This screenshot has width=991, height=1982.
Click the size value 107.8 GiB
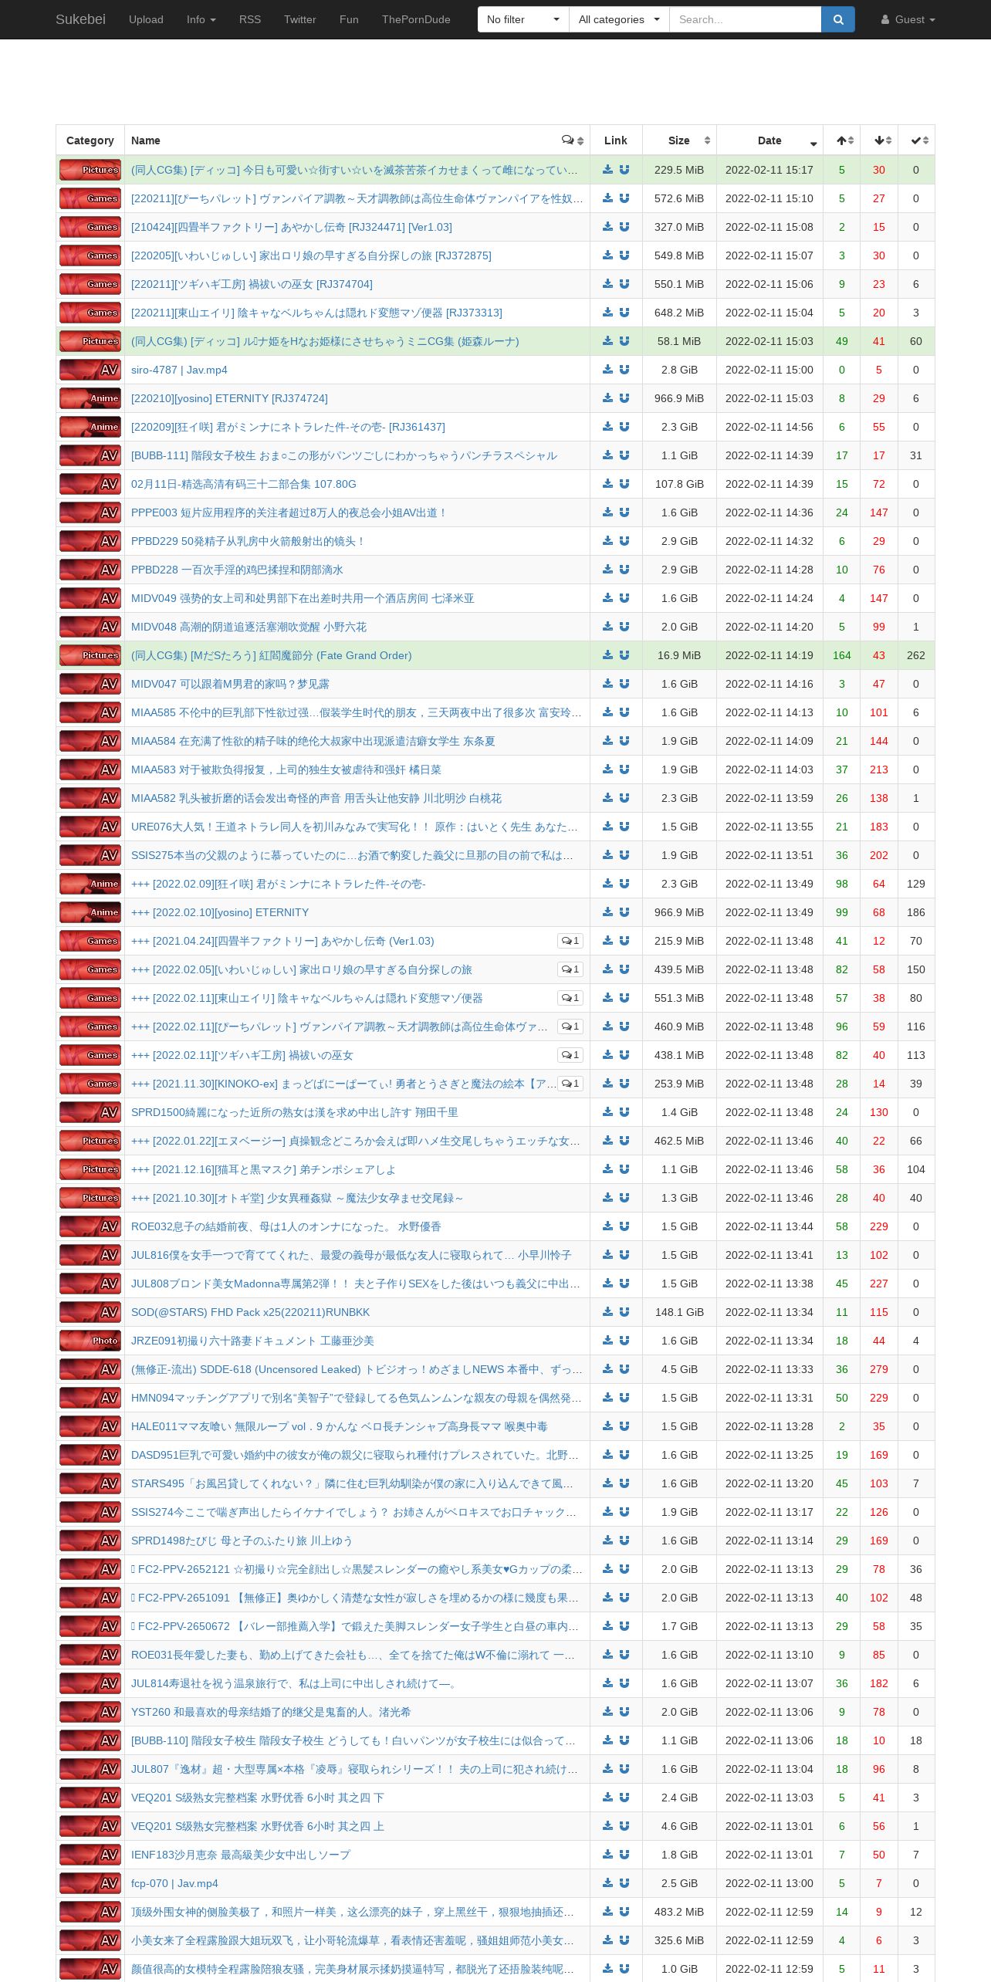[679, 484]
